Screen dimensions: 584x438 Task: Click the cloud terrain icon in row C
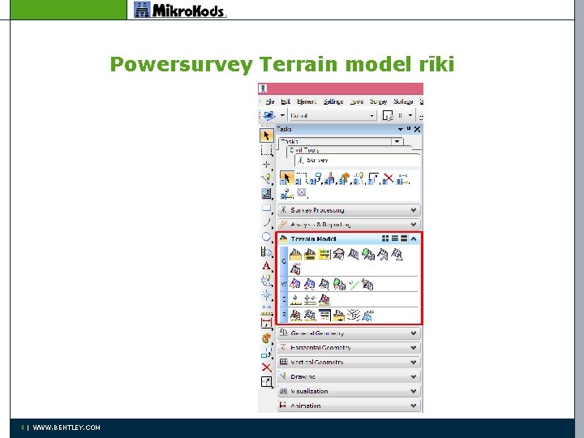point(339,255)
